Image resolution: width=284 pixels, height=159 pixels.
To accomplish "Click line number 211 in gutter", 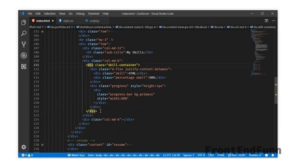I will tap(36, 65).
